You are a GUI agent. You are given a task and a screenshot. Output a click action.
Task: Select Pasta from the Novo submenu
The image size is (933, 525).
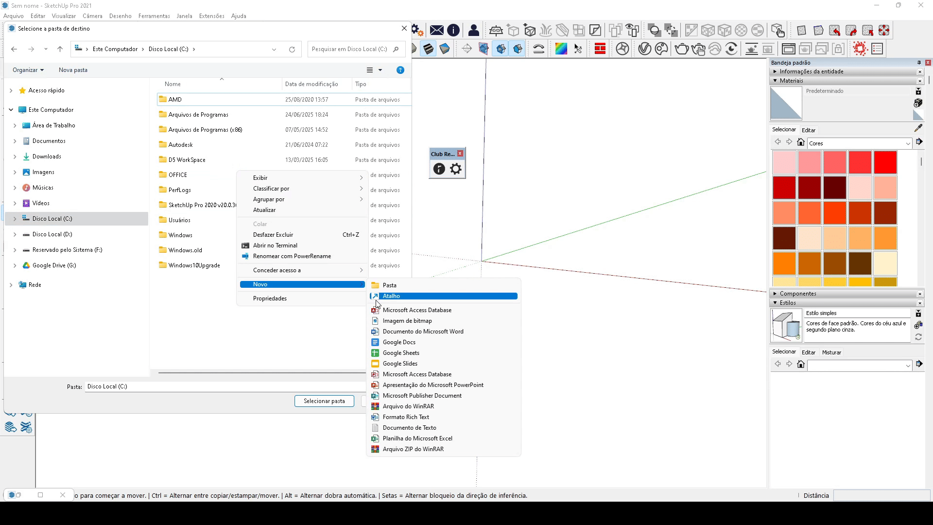tap(390, 285)
